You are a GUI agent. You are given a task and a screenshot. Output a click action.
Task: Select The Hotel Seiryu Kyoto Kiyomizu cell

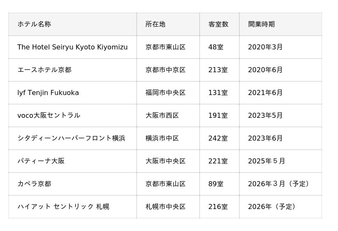point(72,47)
